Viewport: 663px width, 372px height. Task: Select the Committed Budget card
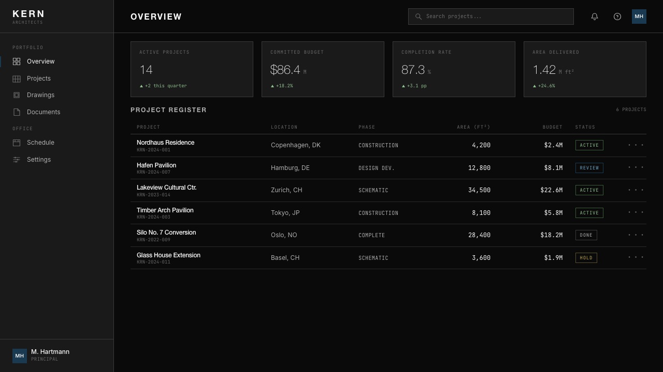click(323, 69)
